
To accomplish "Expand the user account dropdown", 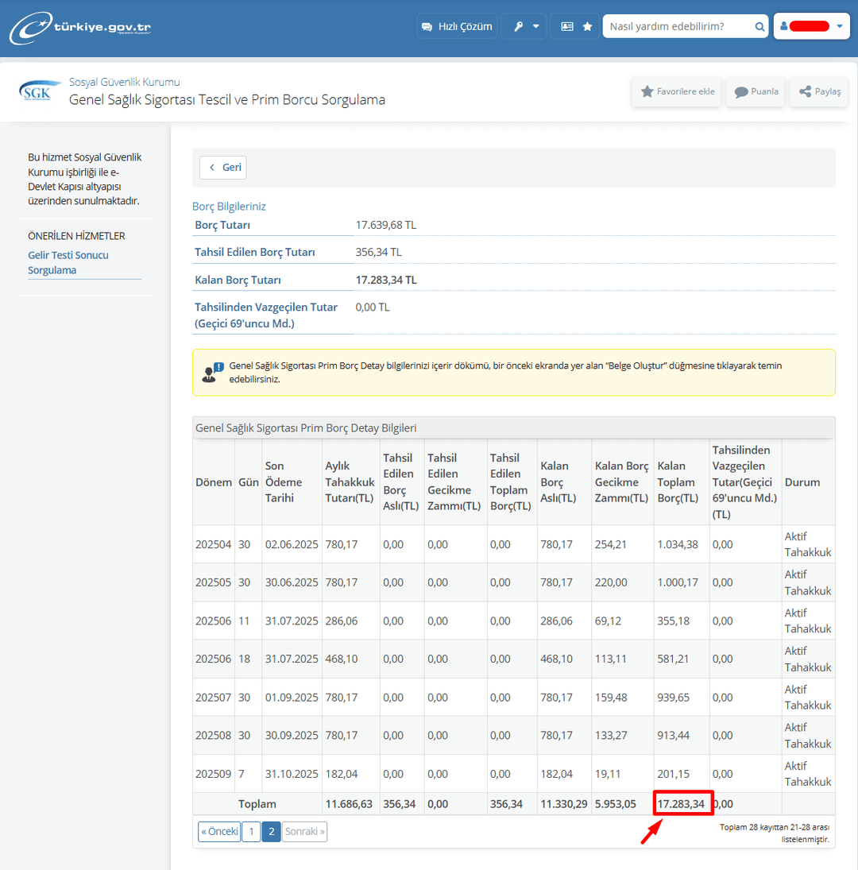I will pos(811,26).
